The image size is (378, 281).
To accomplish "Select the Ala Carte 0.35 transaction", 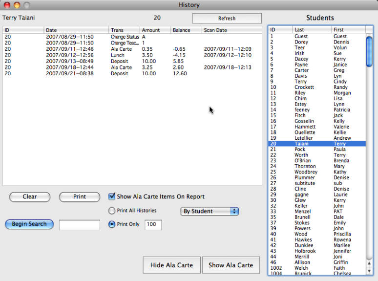I will (132, 49).
